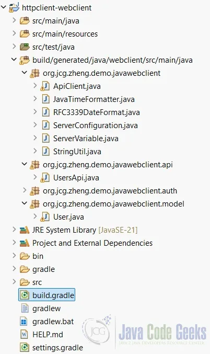
Task: Expand the plain src folder
Action: point(14,282)
